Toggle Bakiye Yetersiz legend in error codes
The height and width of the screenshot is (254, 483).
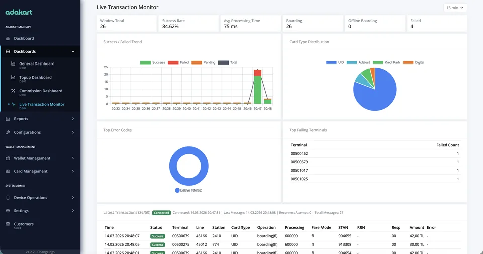188,190
